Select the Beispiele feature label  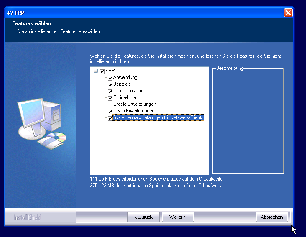pyautogui.click(x=122, y=84)
